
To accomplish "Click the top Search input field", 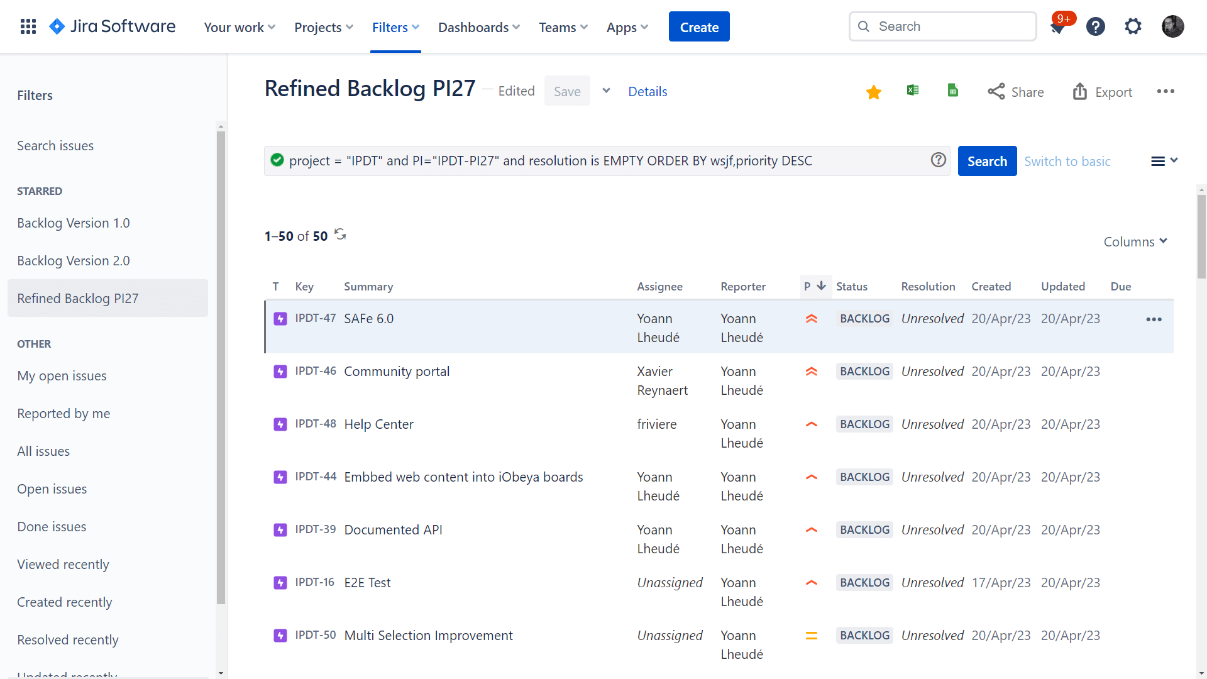I will point(942,26).
